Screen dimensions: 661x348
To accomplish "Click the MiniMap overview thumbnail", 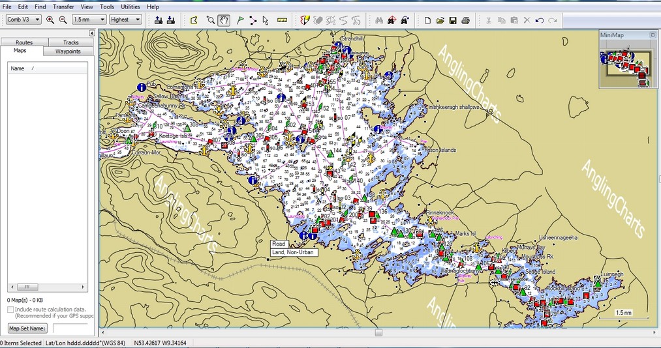I will pyautogui.click(x=628, y=64).
